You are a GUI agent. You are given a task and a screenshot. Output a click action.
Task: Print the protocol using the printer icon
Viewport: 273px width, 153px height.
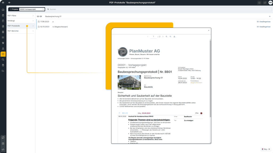[175, 36]
